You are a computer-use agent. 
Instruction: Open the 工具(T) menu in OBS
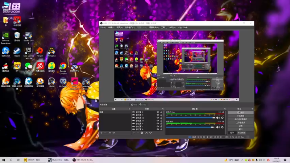[164, 28]
